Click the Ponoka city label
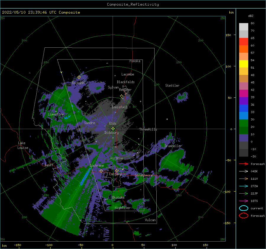Image resolution: width=266 pixels, height=249 pixels. pos(135,61)
